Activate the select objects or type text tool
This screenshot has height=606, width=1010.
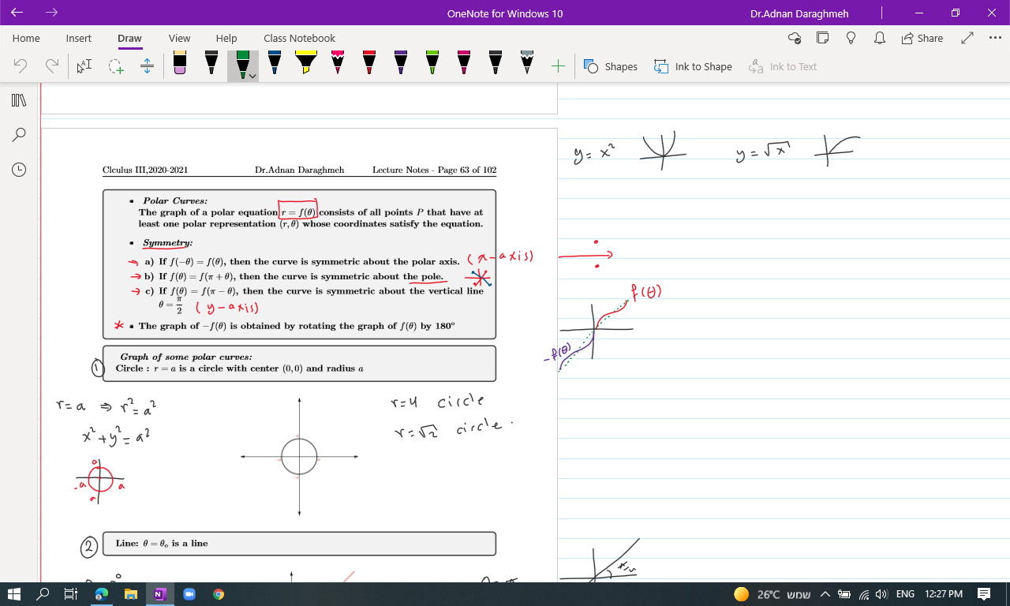[x=84, y=66]
